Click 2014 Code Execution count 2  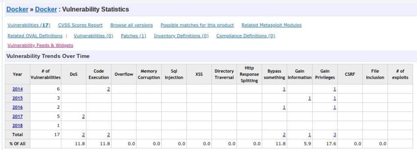[108, 89]
